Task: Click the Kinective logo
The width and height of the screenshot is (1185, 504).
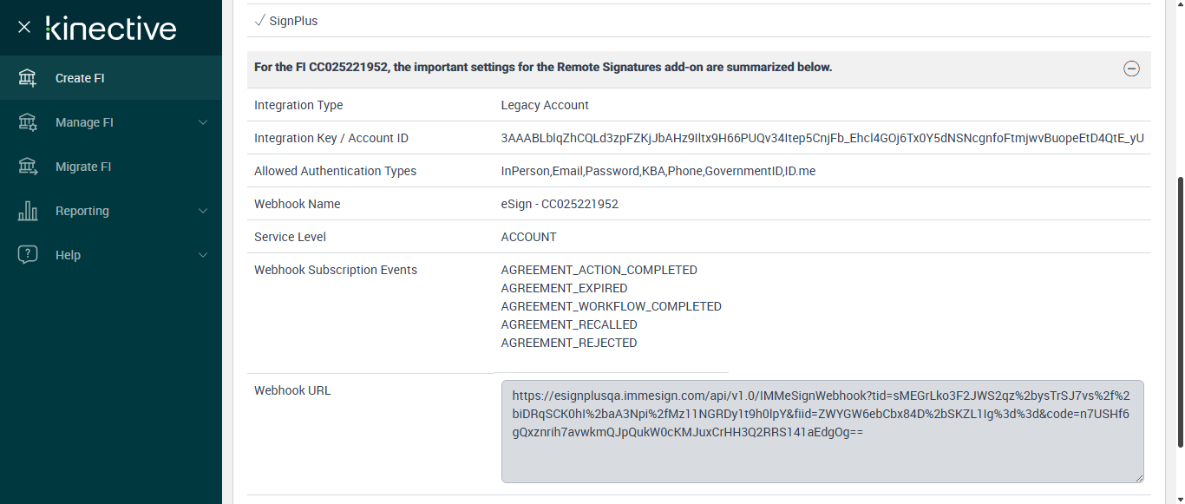Action: pyautogui.click(x=111, y=28)
